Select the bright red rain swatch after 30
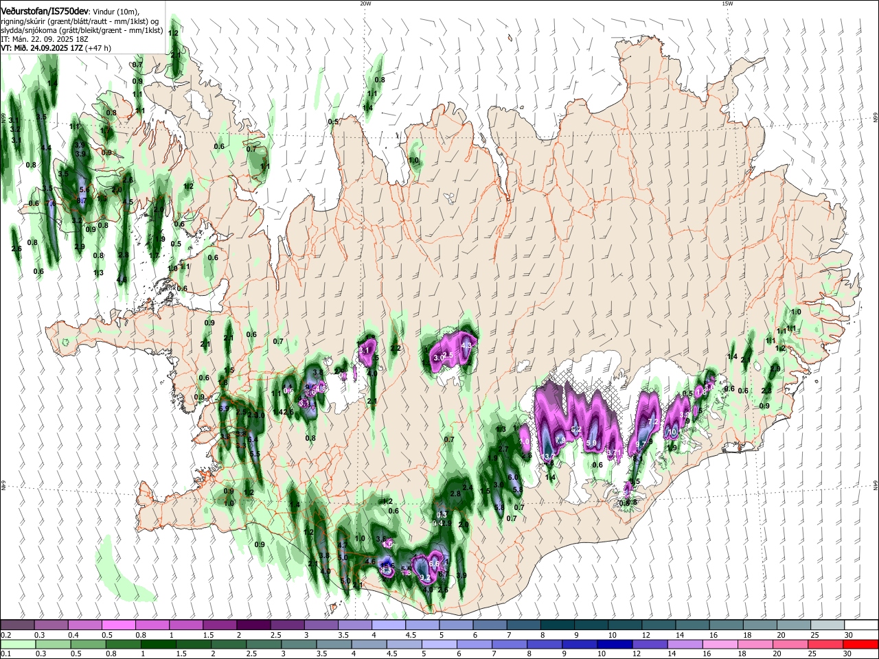This screenshot has height=659, width=879. click(x=862, y=645)
